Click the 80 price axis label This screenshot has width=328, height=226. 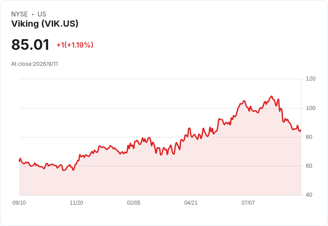coord(309,137)
